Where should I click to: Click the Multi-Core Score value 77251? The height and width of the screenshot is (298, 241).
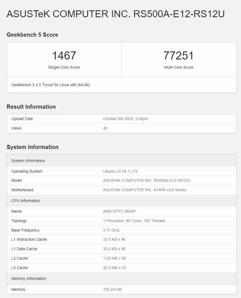pyautogui.click(x=179, y=56)
